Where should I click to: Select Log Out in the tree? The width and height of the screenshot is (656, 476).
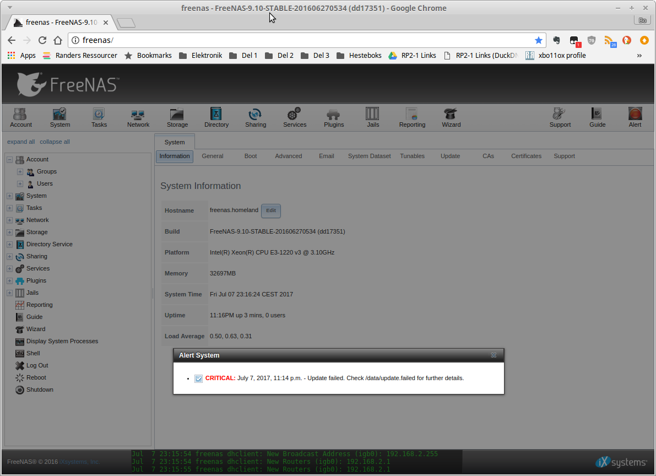point(37,365)
